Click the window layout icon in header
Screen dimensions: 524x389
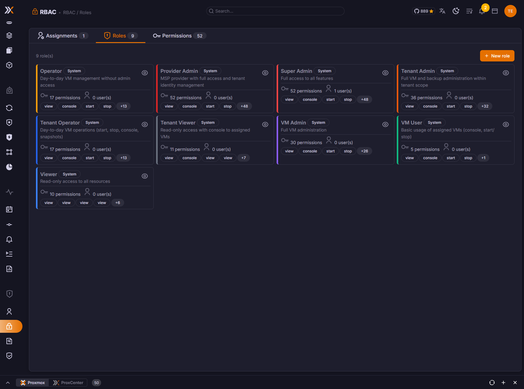[495, 11]
